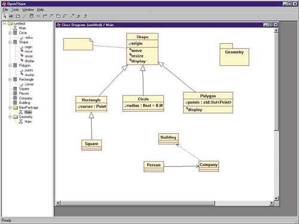Open the Tools menu
This screenshot has height=224, width=299.
click(x=15, y=10)
